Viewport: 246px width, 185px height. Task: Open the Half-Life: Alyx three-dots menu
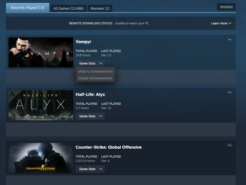click(230, 92)
